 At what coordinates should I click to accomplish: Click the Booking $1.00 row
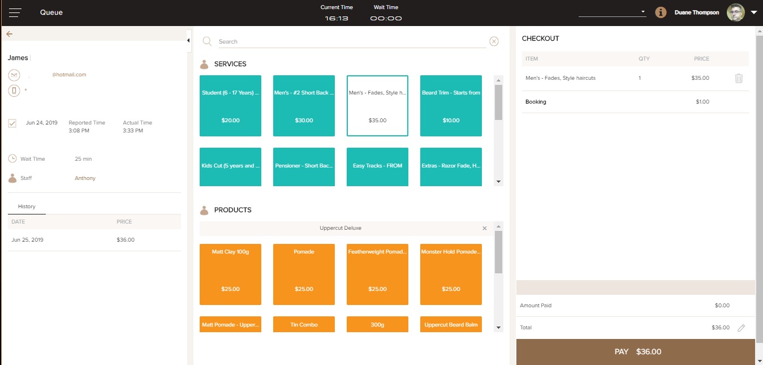tap(635, 102)
